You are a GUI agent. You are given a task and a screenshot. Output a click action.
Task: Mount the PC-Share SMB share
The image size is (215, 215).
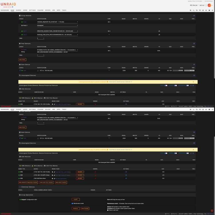pyautogui.click(x=80, y=175)
